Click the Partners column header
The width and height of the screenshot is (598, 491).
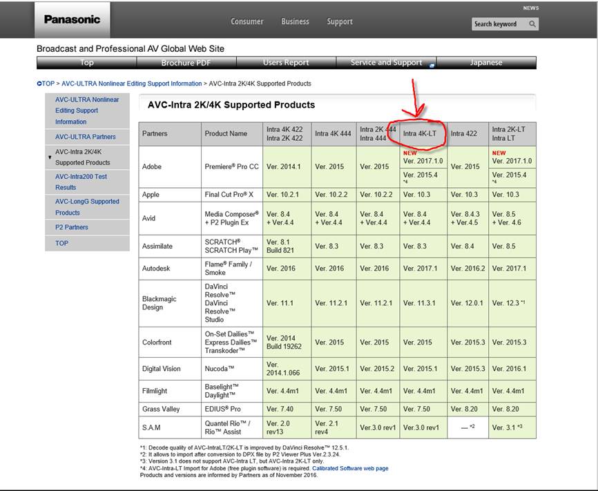170,134
